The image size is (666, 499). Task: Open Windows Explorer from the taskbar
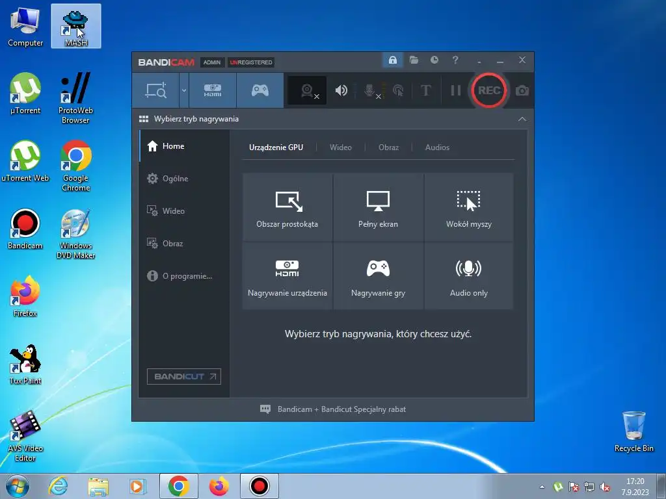pos(98,486)
